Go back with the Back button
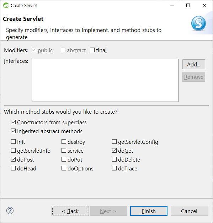This screenshot has width=213, height=223. (70, 211)
